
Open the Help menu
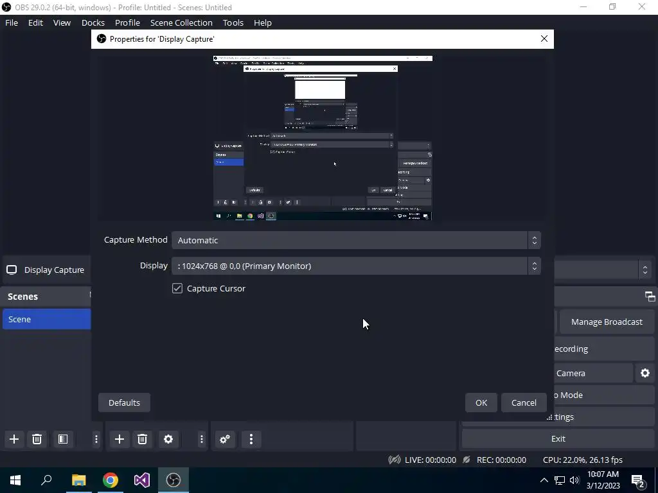pos(263,22)
